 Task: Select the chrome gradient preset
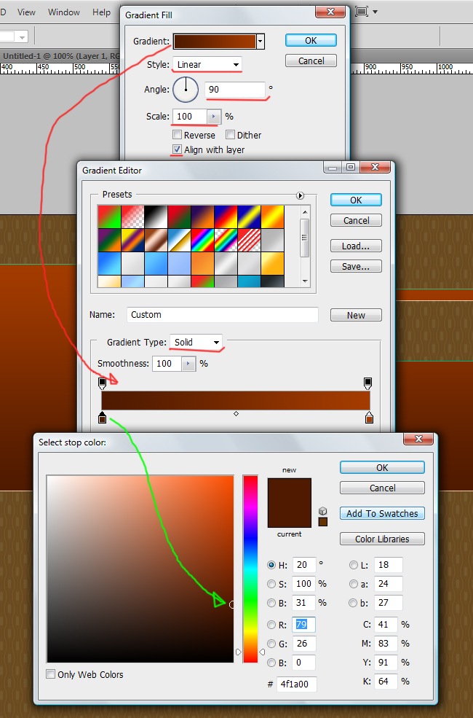[x=179, y=240]
